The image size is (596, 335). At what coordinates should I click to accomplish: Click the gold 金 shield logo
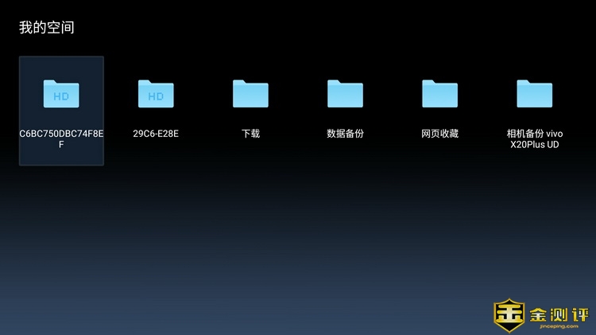pos(508,315)
